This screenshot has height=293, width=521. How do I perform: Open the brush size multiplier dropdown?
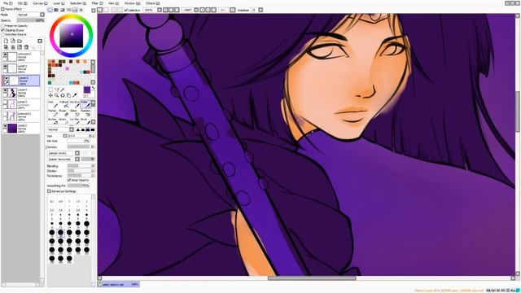pyautogui.click(x=65, y=136)
